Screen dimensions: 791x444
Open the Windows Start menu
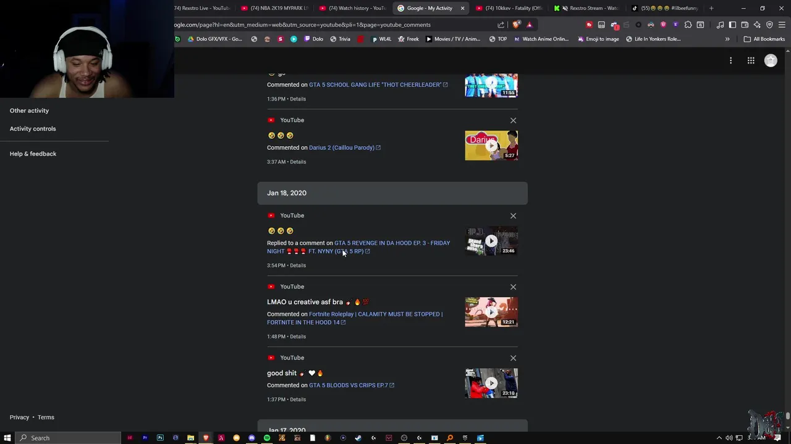7,438
